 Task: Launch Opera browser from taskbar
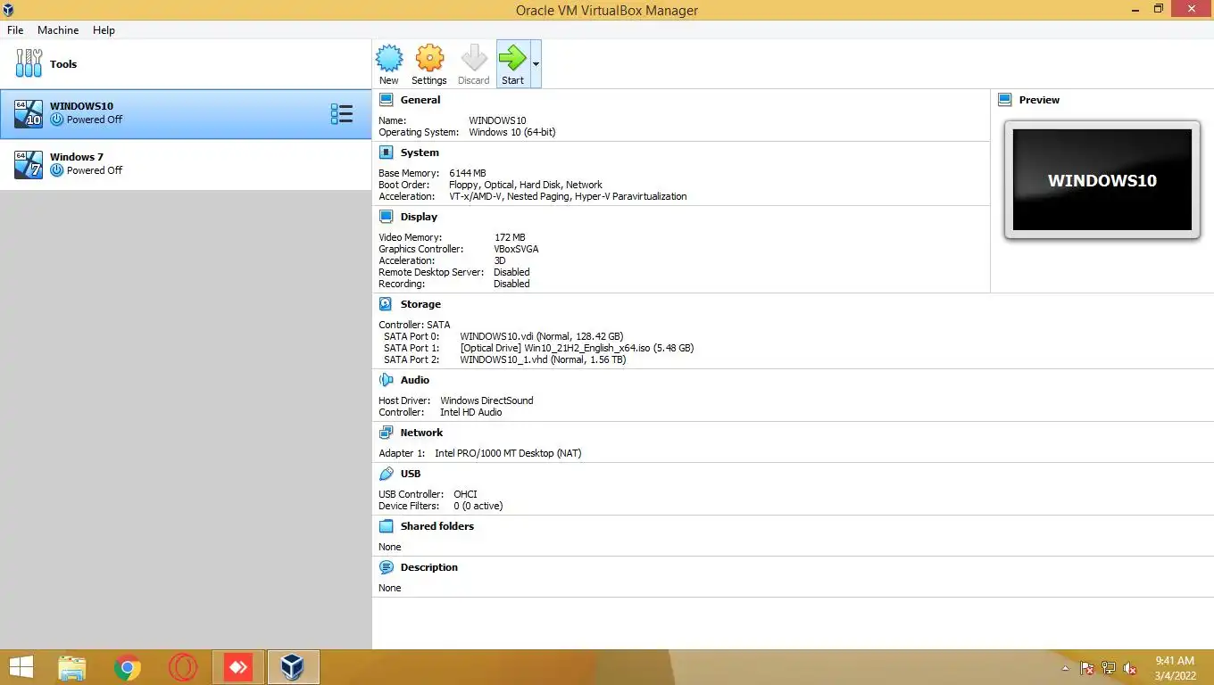click(183, 667)
